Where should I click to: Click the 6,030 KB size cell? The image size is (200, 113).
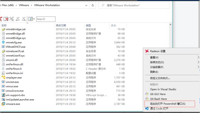[119, 82]
